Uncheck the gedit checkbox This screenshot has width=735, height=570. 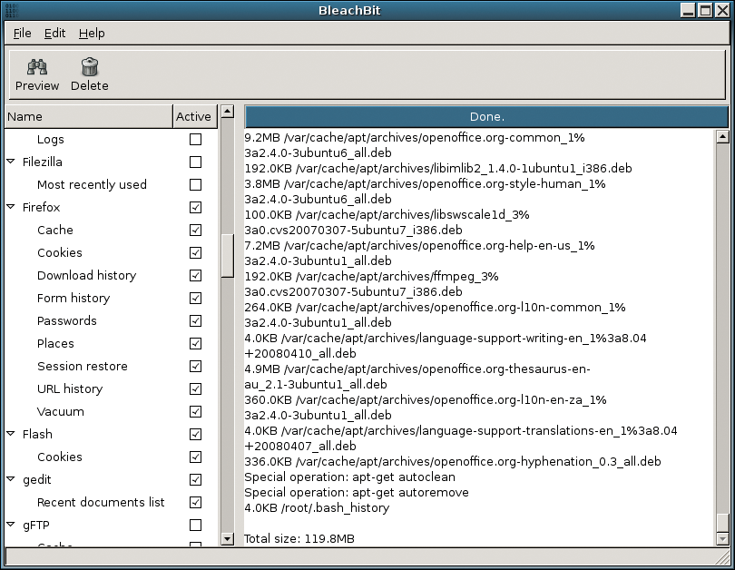click(x=195, y=480)
